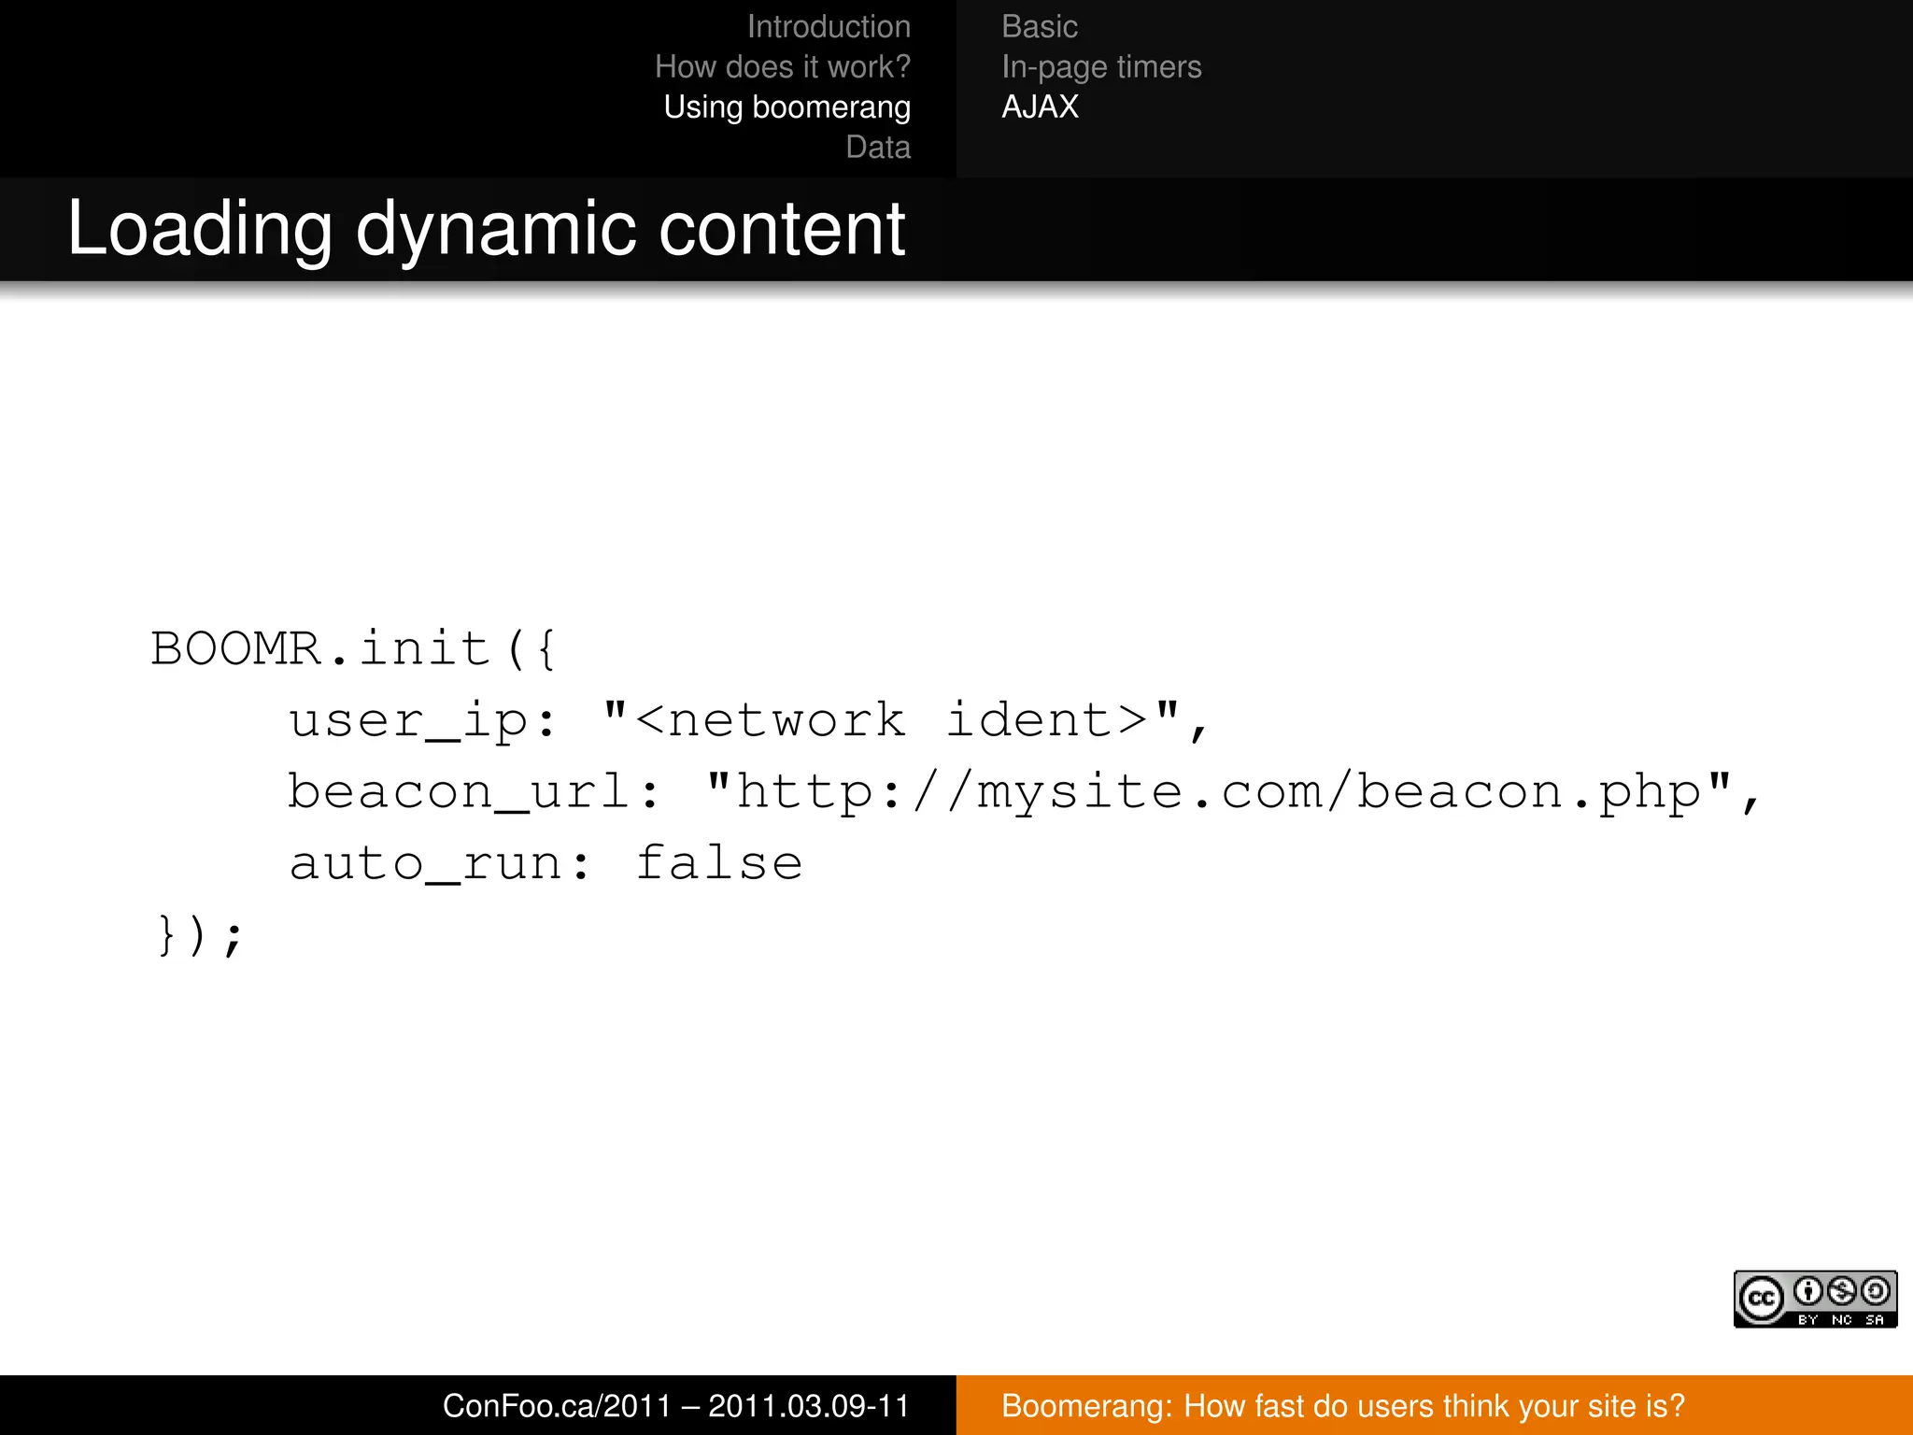Click the closing '});' code line
The width and height of the screenshot is (1913, 1435).
200,935
